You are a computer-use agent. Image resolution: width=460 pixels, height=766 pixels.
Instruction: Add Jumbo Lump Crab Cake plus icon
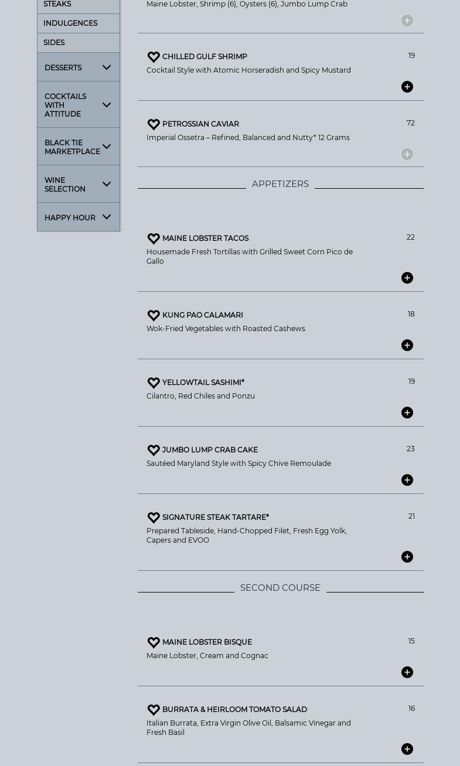point(407,480)
